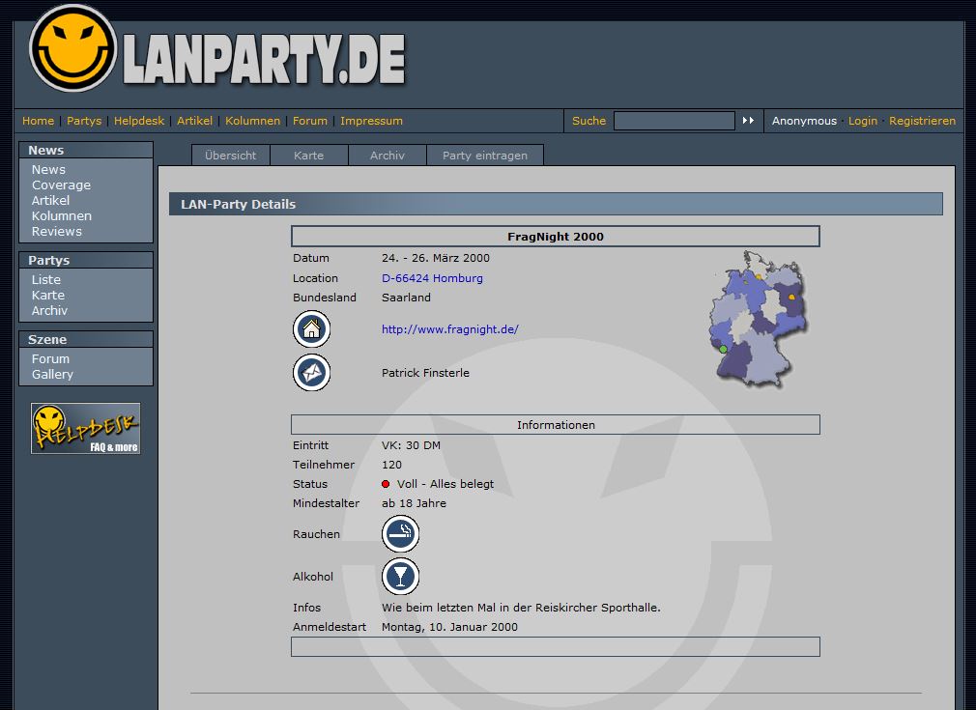The height and width of the screenshot is (710, 976).
Task: Click the Teilnehmer count 120
Action: [391, 465]
